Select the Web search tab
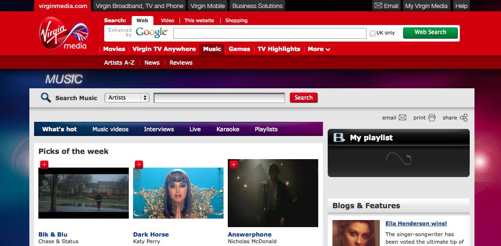Viewport: 501px width, 246px height. [x=142, y=20]
